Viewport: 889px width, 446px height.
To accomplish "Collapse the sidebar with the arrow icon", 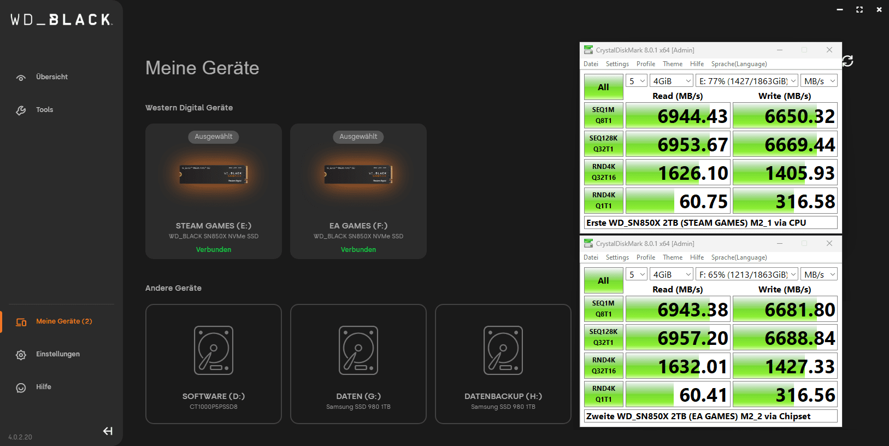I will [108, 431].
